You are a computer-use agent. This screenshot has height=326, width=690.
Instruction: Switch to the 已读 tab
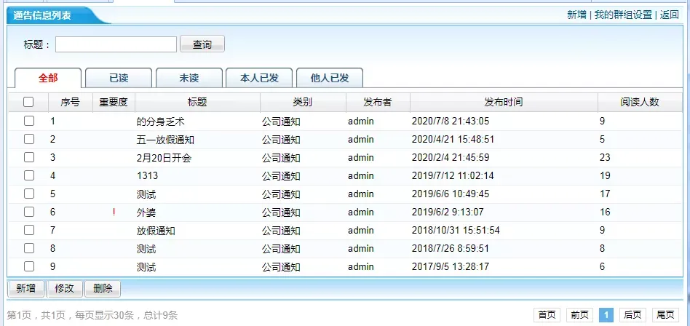tap(119, 79)
